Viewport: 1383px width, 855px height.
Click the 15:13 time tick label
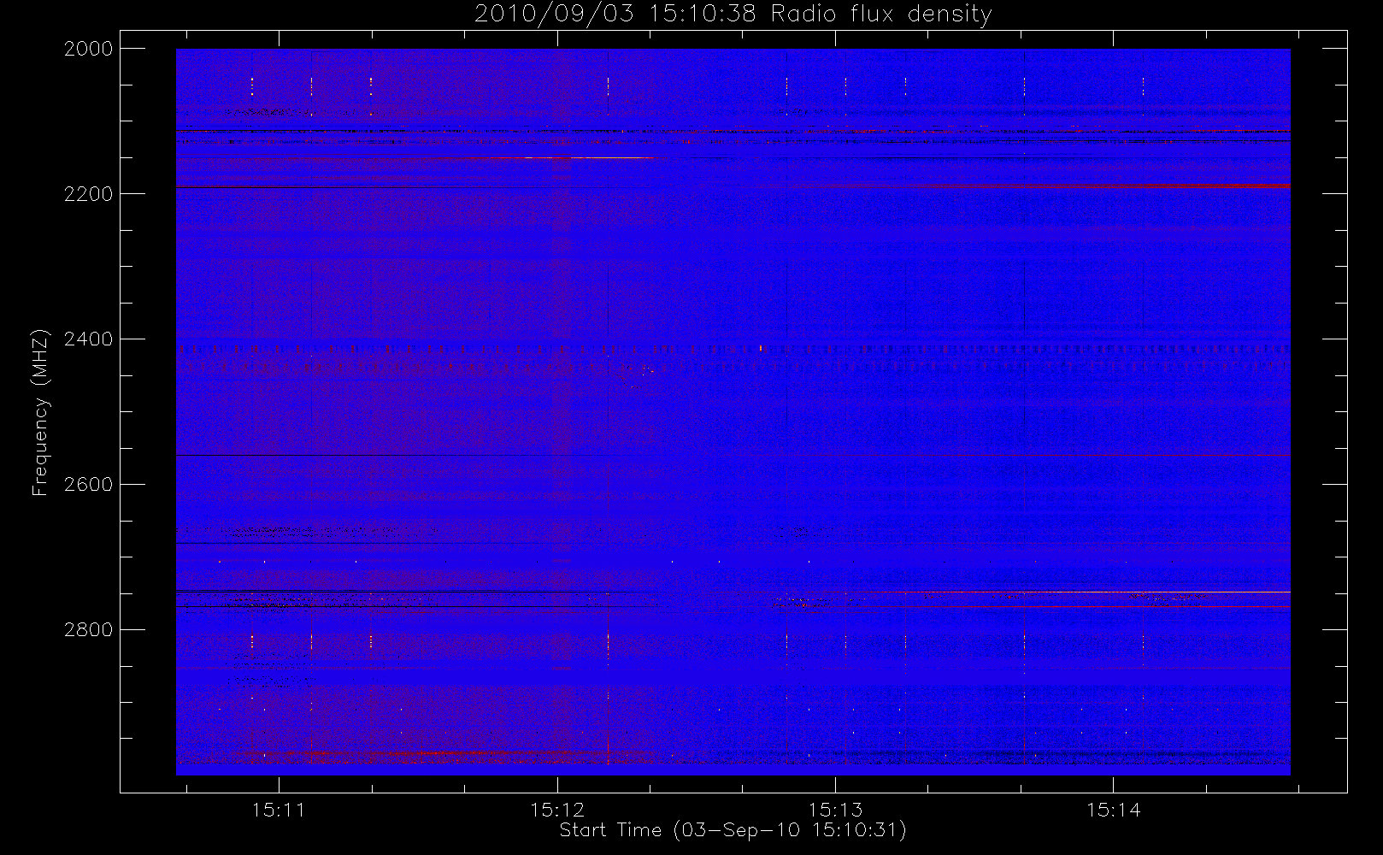pyautogui.click(x=835, y=810)
